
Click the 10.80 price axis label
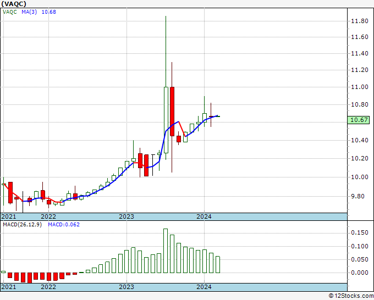[x=360, y=104]
